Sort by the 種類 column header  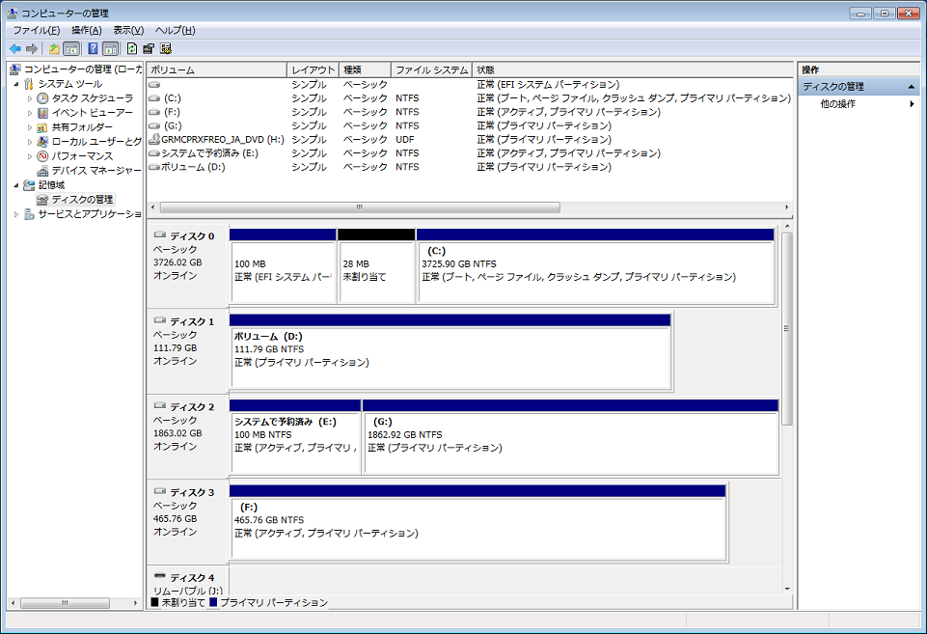(x=365, y=69)
